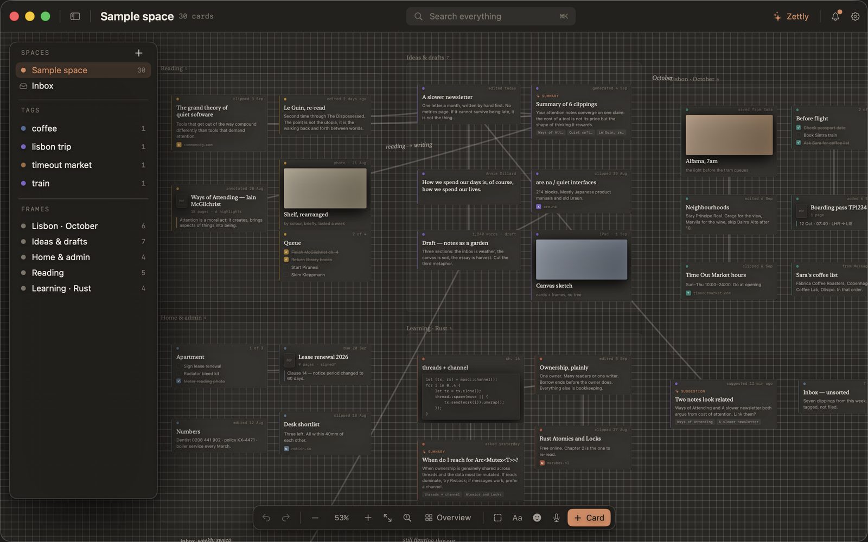Open the Inbox in sidebar
The height and width of the screenshot is (542, 868).
coord(83,86)
